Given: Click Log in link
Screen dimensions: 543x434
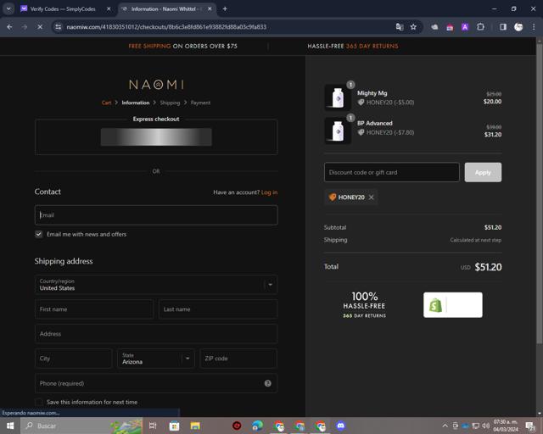Looking at the screenshot, I should [269, 192].
